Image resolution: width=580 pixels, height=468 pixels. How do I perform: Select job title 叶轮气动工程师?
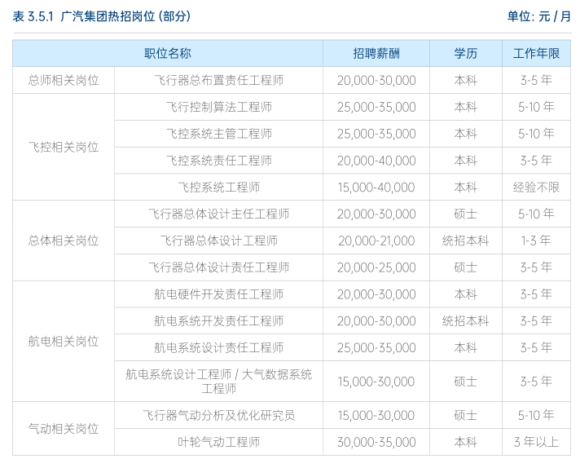[219, 442]
